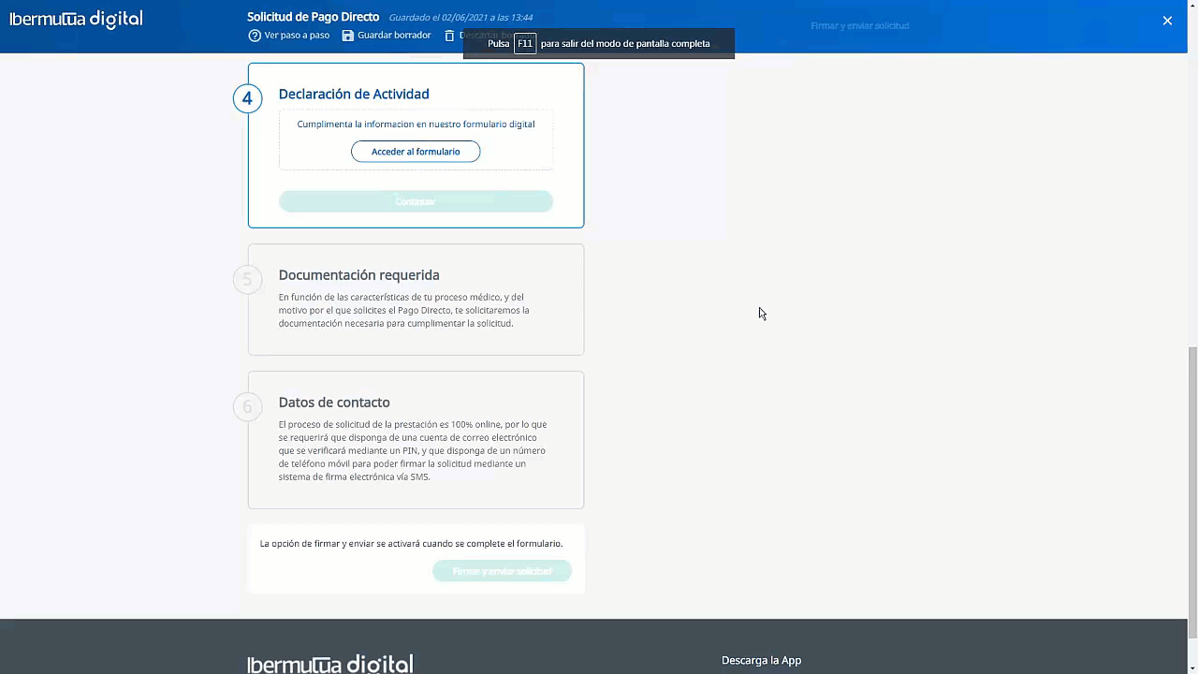Click the step 4 number circle
1198x674 pixels.
247,98
